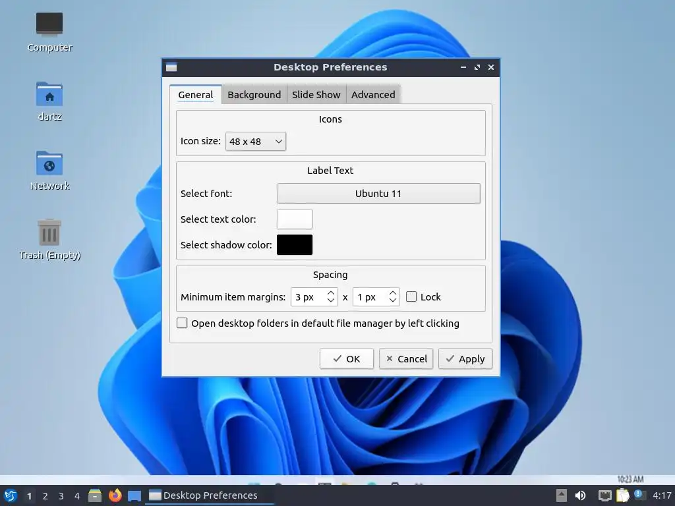
Task: Switch to the Background tab
Action: [254, 95]
